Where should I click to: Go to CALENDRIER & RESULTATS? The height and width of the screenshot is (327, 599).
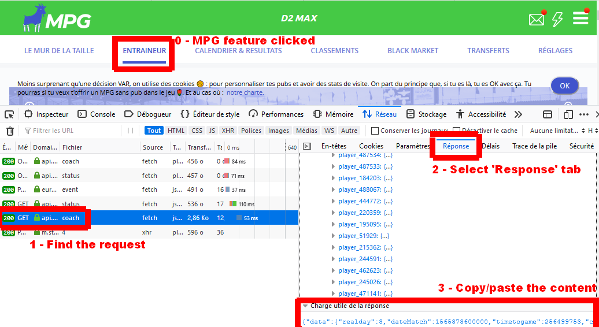(238, 50)
